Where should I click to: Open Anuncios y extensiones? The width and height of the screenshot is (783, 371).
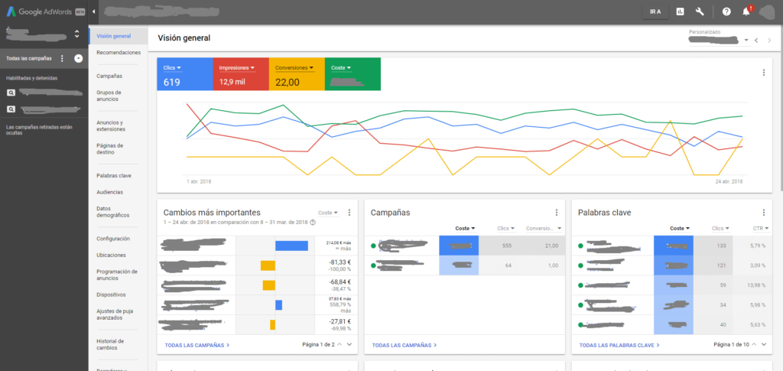coord(111,125)
